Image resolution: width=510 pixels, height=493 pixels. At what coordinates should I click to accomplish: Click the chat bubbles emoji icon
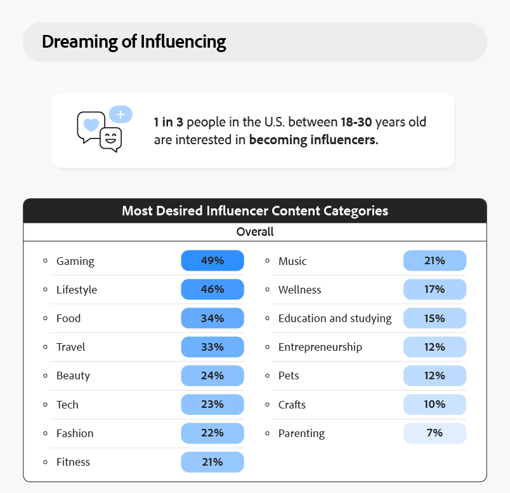tap(105, 129)
